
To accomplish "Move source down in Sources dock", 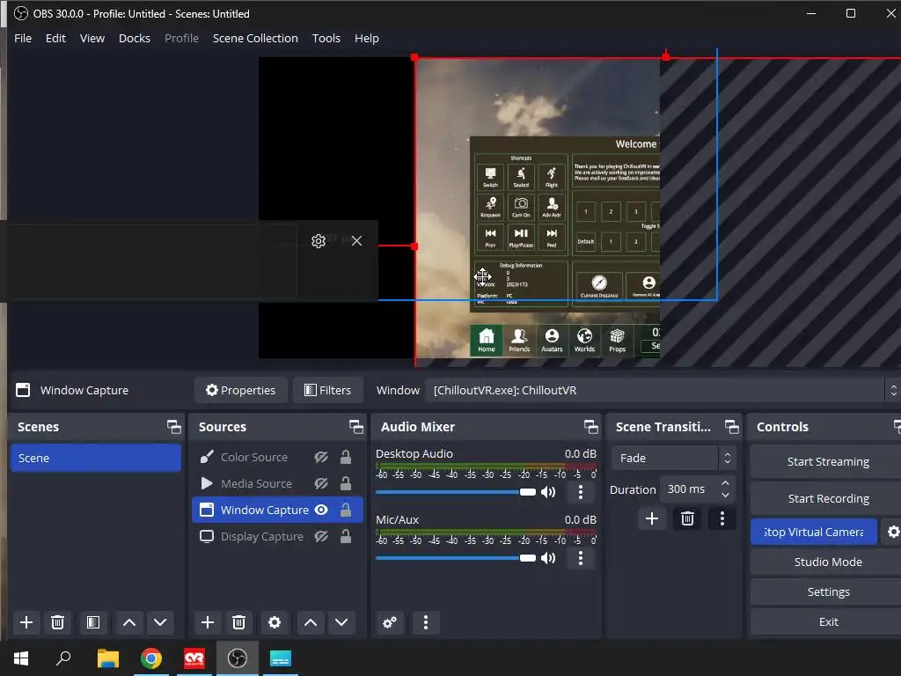I will coord(341,622).
